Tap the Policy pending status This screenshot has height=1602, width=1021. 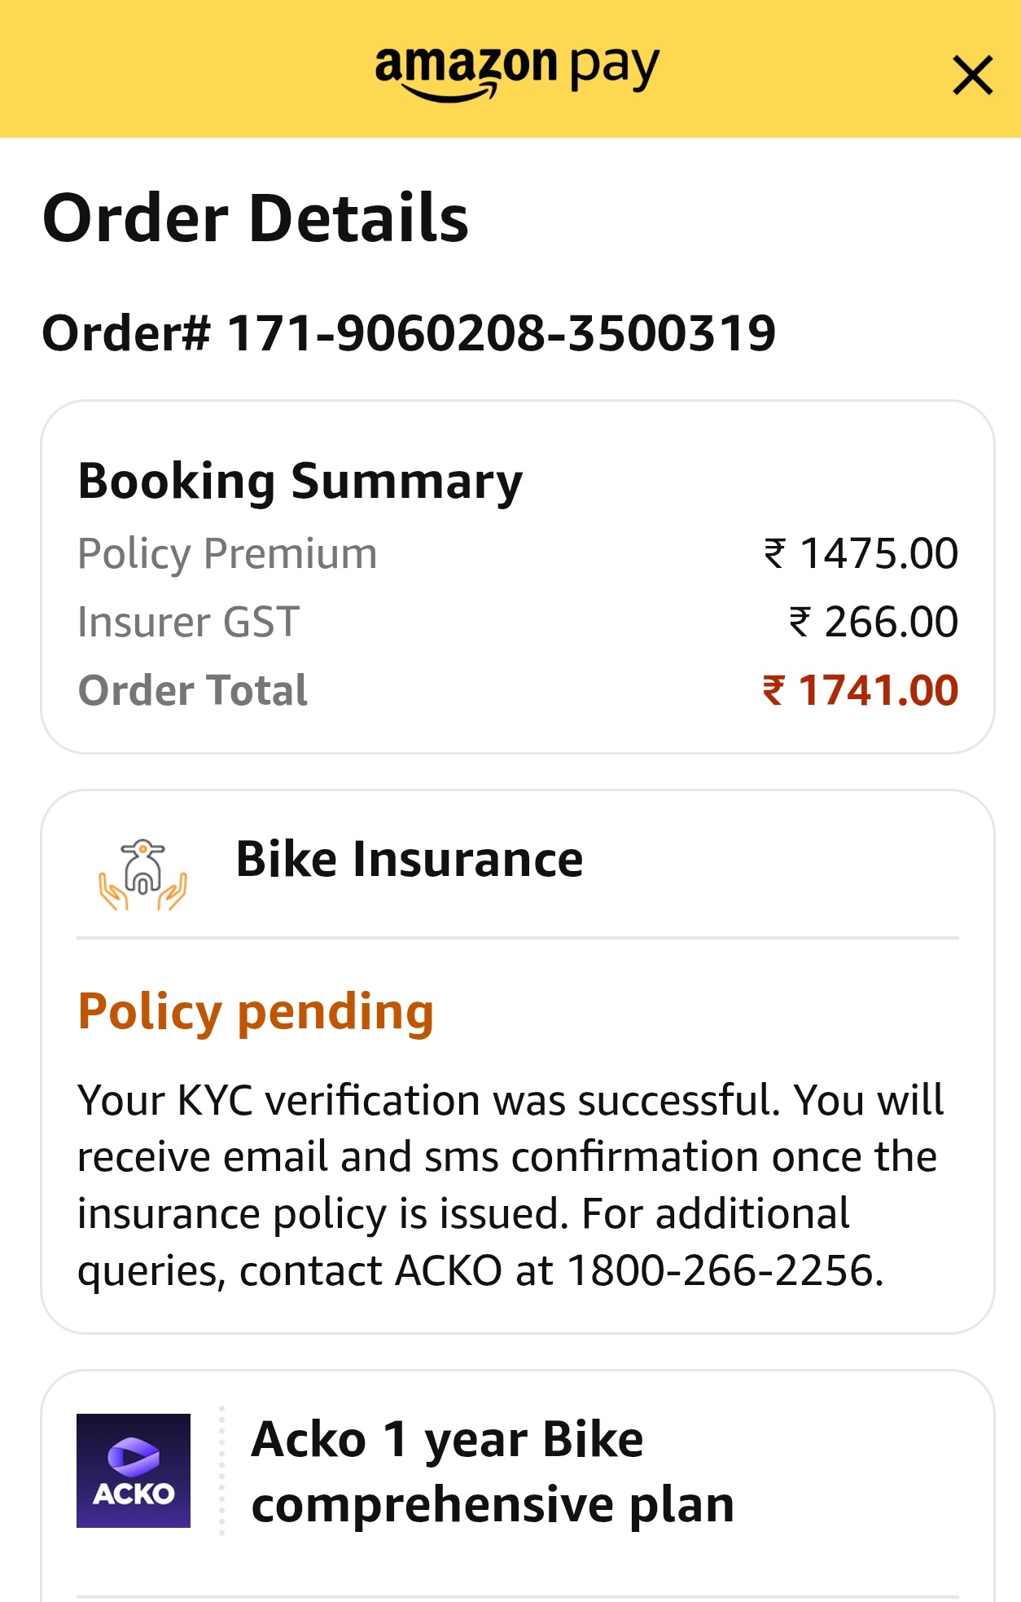point(256,1012)
